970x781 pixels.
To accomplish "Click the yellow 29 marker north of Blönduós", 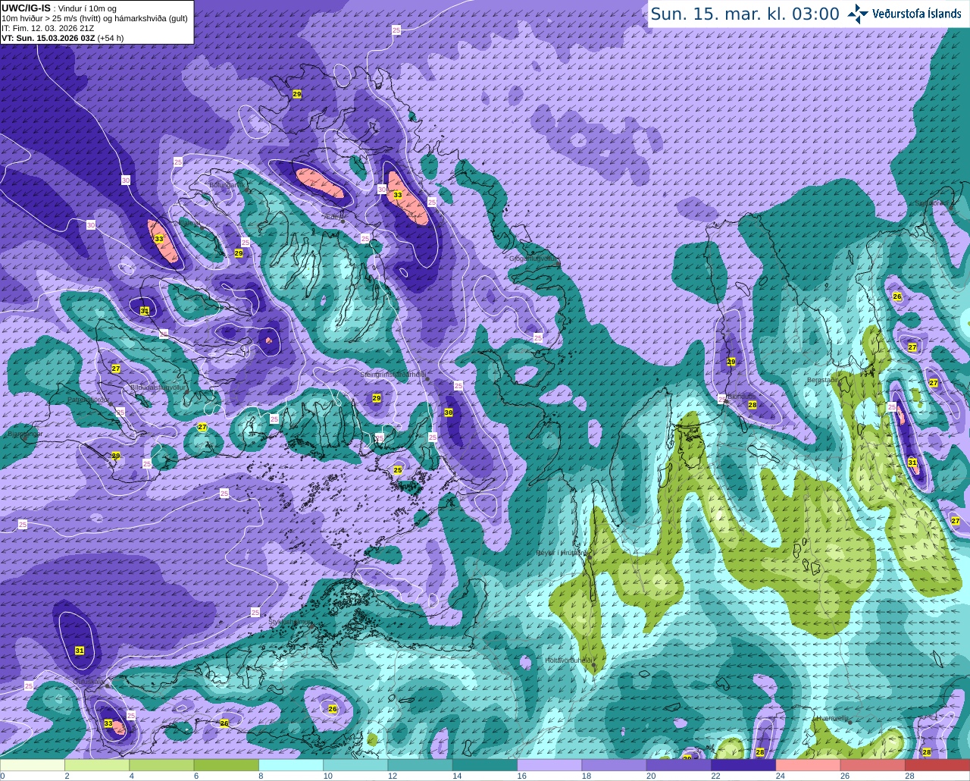I will pyautogui.click(x=731, y=362).
